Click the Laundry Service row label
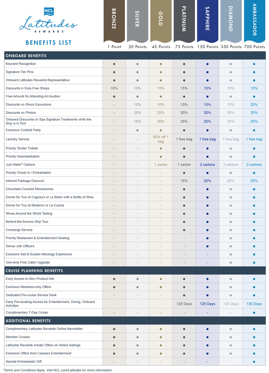The height and width of the screenshot is (373, 269). click(17, 139)
